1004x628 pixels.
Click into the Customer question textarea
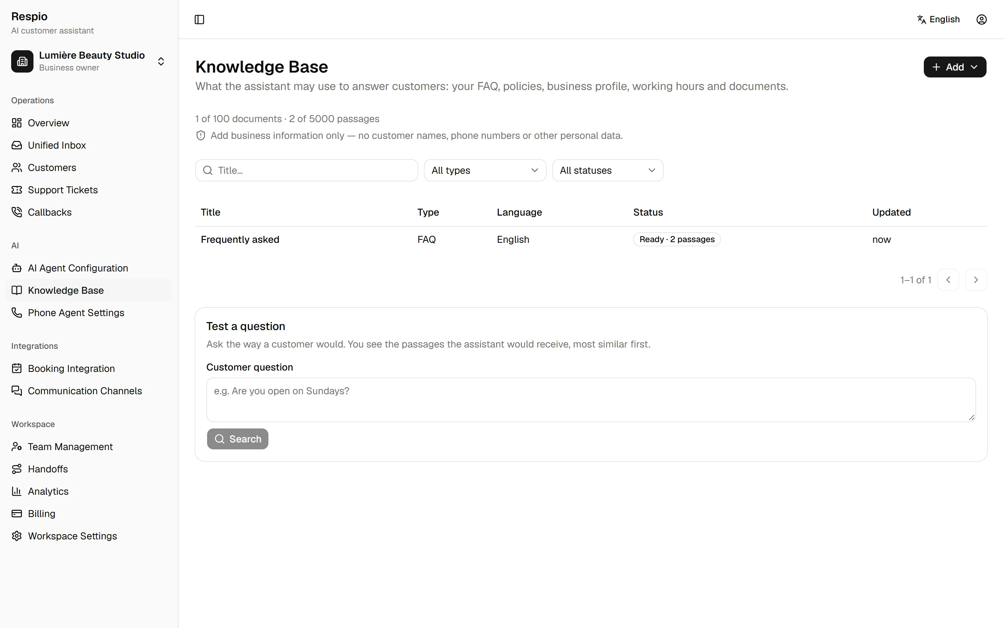click(591, 399)
